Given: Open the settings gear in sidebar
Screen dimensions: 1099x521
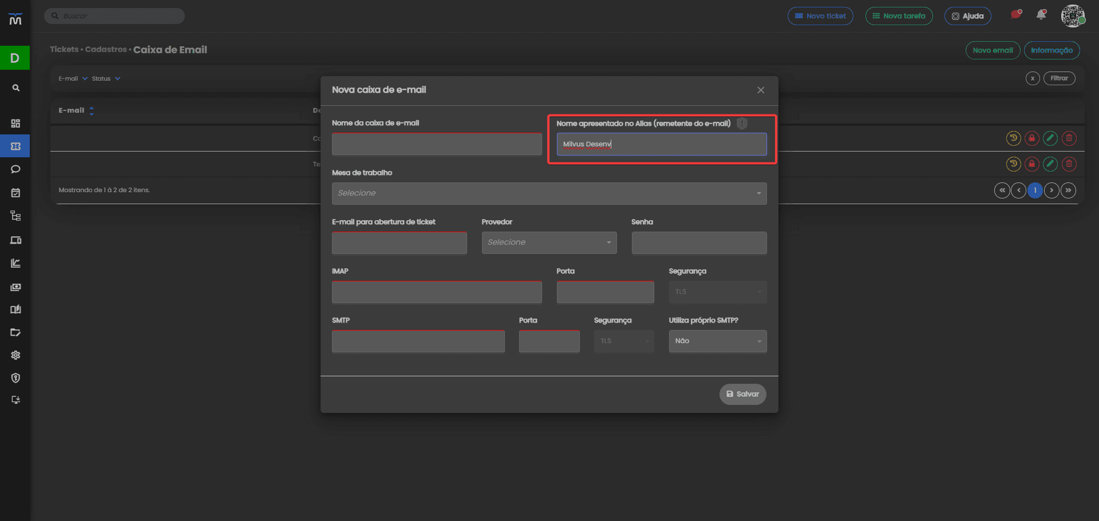Looking at the screenshot, I should pos(15,355).
